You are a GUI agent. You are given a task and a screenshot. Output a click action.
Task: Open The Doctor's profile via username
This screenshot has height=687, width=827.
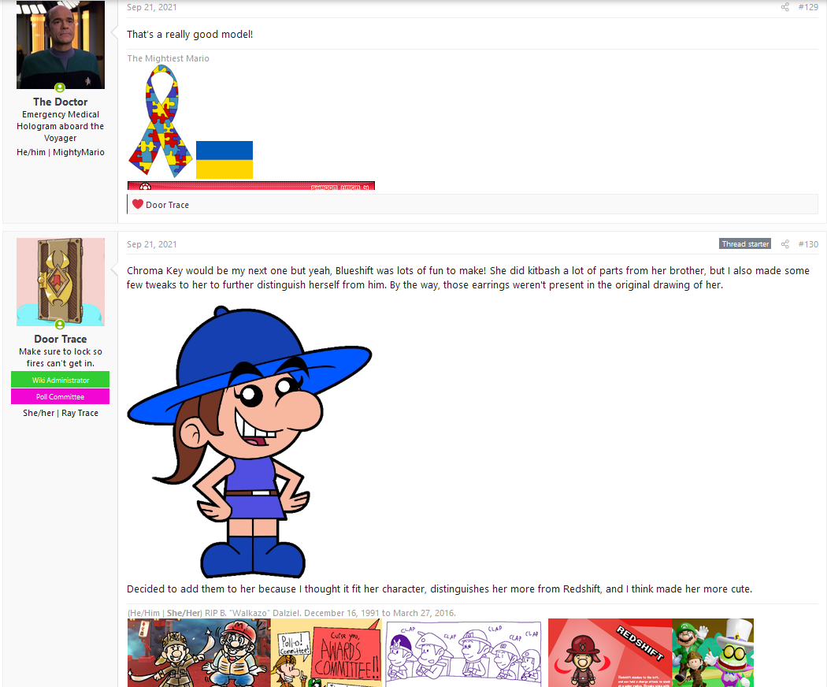pos(61,102)
